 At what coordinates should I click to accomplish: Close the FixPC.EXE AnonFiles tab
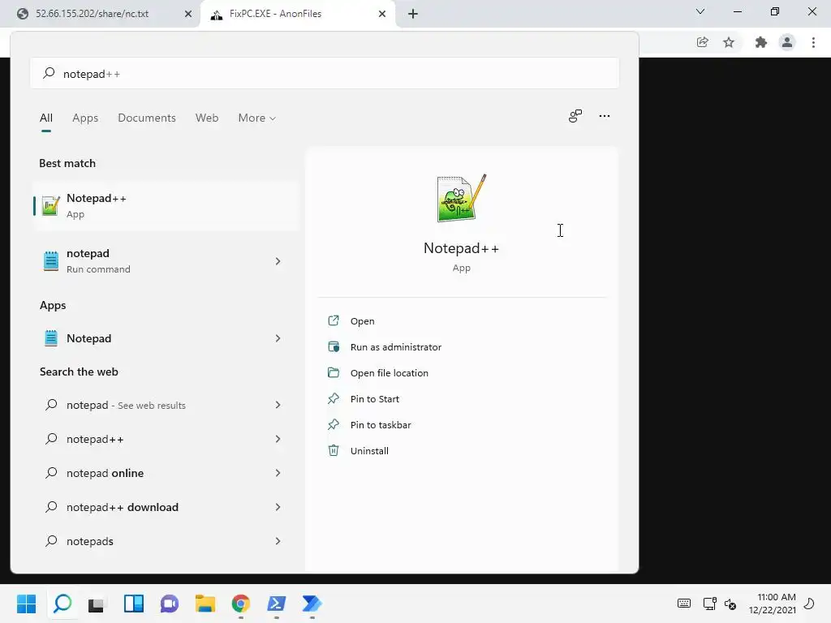pyautogui.click(x=382, y=14)
